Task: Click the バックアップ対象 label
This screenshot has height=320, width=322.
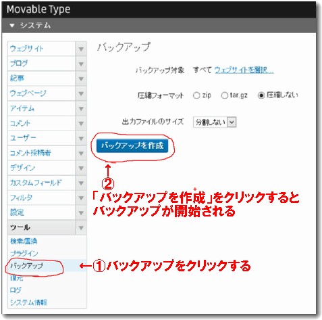Action: click(x=160, y=70)
